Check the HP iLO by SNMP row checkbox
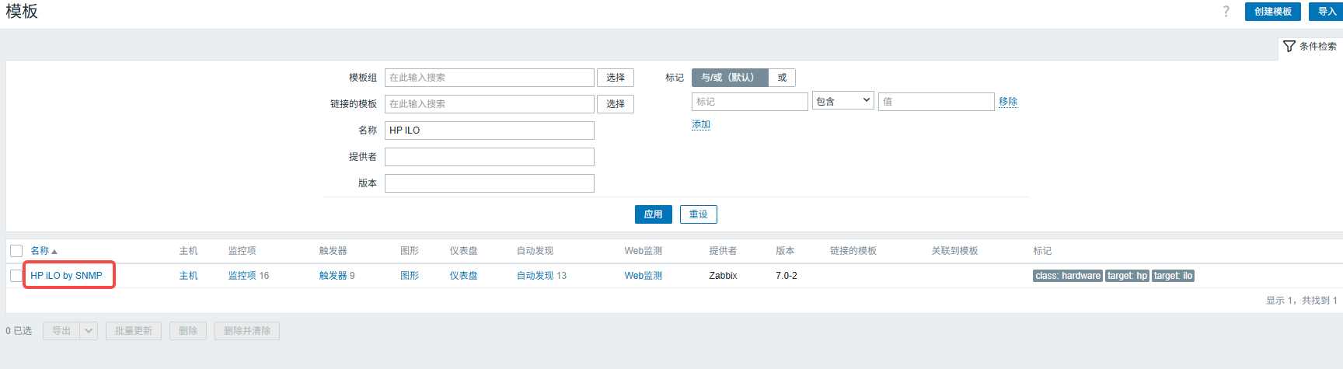 point(16,276)
